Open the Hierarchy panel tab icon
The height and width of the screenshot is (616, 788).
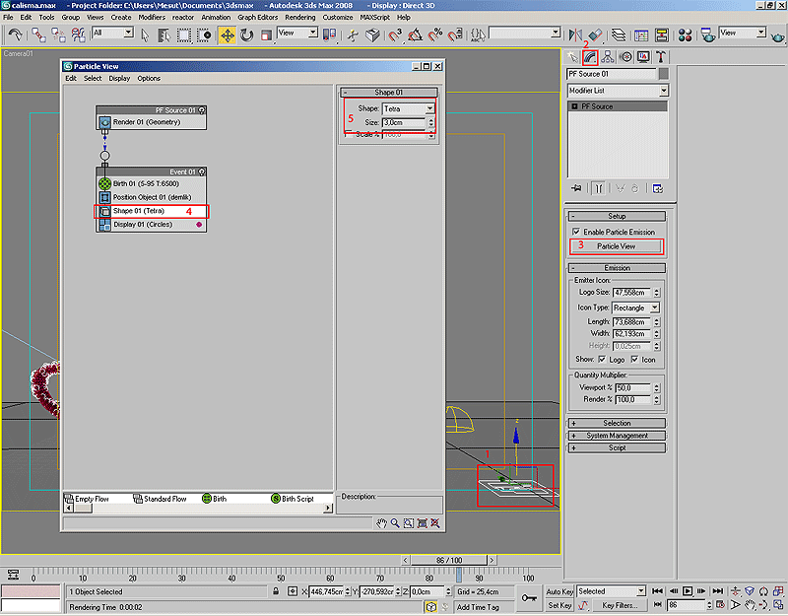[608, 56]
